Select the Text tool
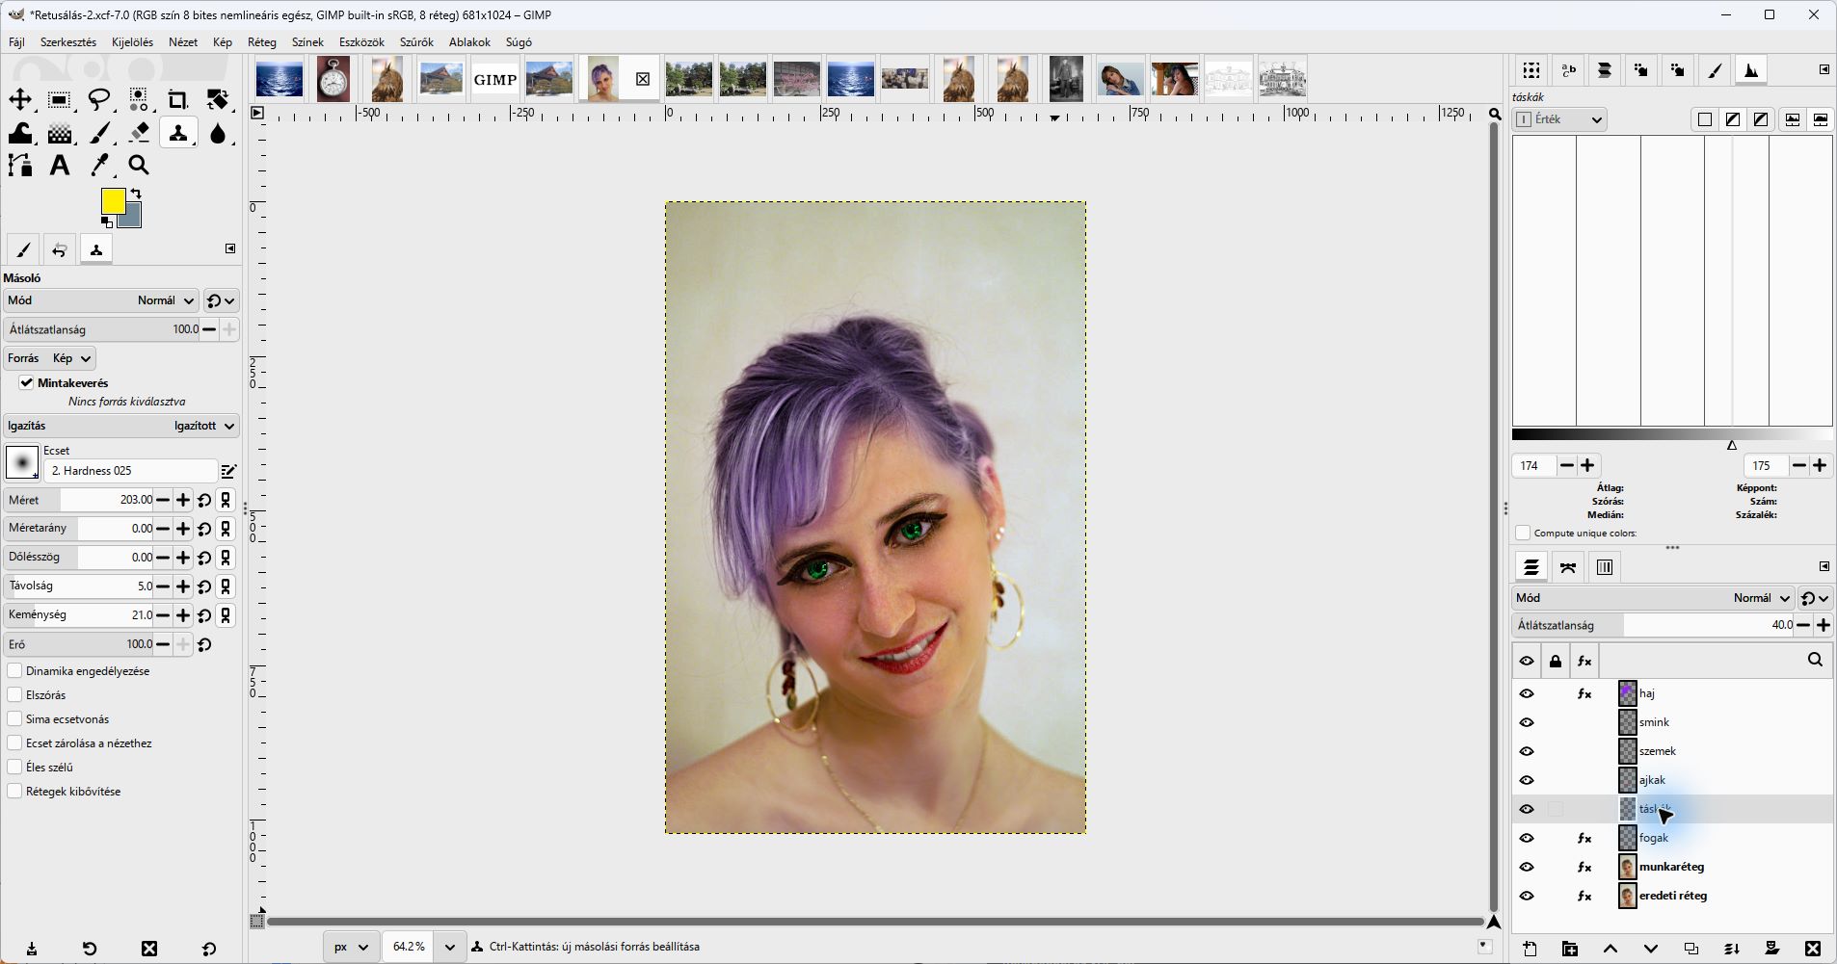The height and width of the screenshot is (964, 1837). 60,166
